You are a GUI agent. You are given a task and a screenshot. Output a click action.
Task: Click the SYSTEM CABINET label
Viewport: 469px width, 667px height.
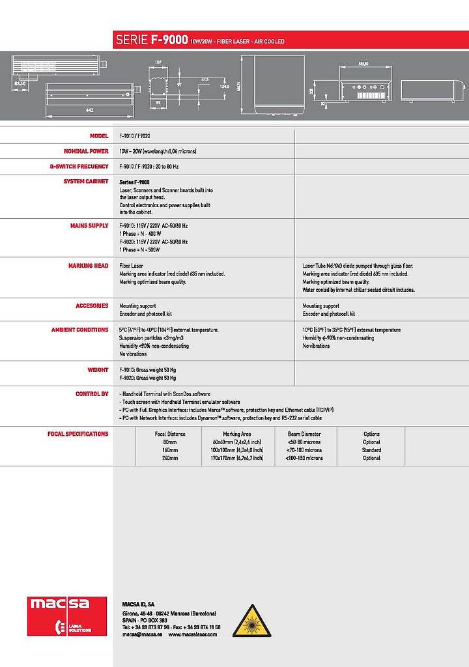coord(86,181)
